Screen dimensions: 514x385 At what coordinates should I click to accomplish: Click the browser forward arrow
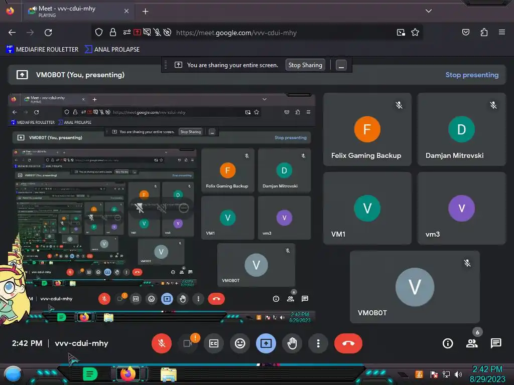click(30, 33)
